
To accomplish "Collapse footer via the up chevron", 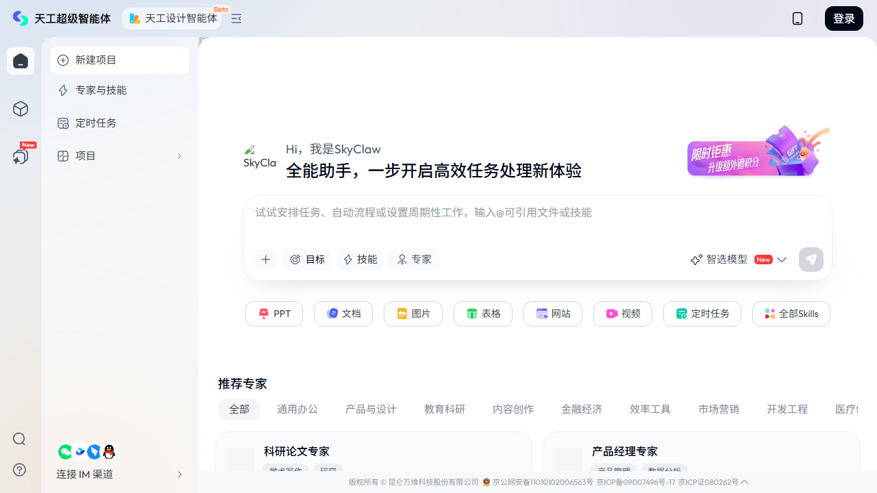I will click(x=745, y=482).
